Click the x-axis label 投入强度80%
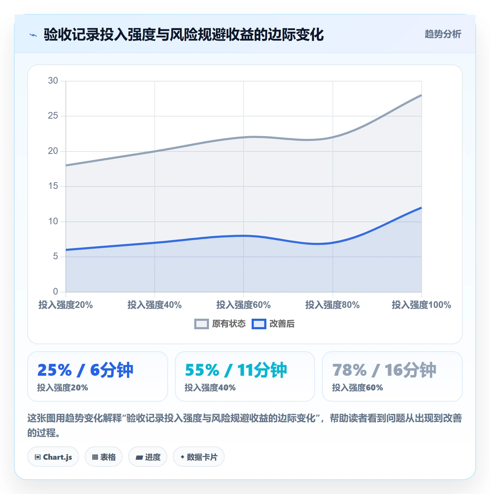The width and height of the screenshot is (490, 494). coord(332,305)
